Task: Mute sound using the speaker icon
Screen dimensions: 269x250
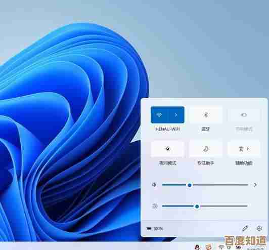Action: (154, 185)
